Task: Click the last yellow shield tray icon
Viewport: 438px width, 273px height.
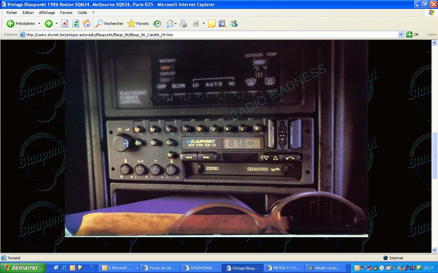Action: [419, 268]
